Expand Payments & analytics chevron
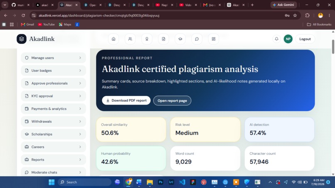335x188 pixels. click(80, 109)
